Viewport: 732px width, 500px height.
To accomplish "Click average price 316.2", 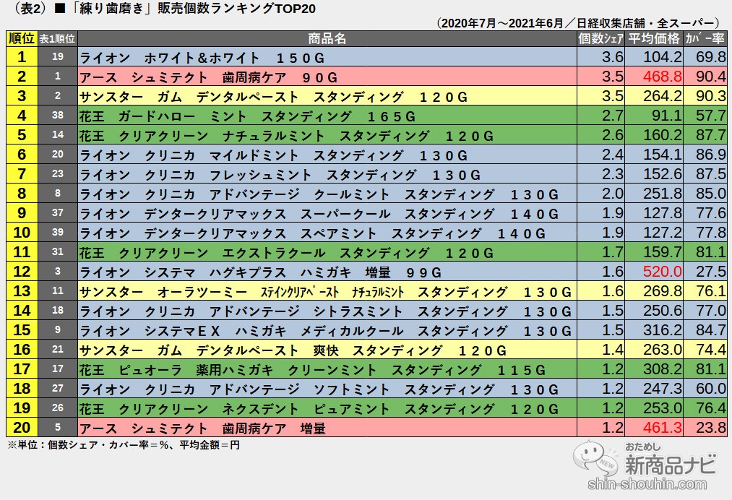I will coord(663,330).
